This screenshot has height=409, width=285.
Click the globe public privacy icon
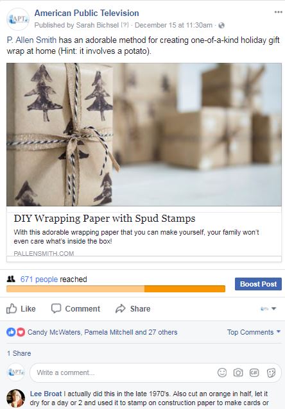tap(221, 25)
